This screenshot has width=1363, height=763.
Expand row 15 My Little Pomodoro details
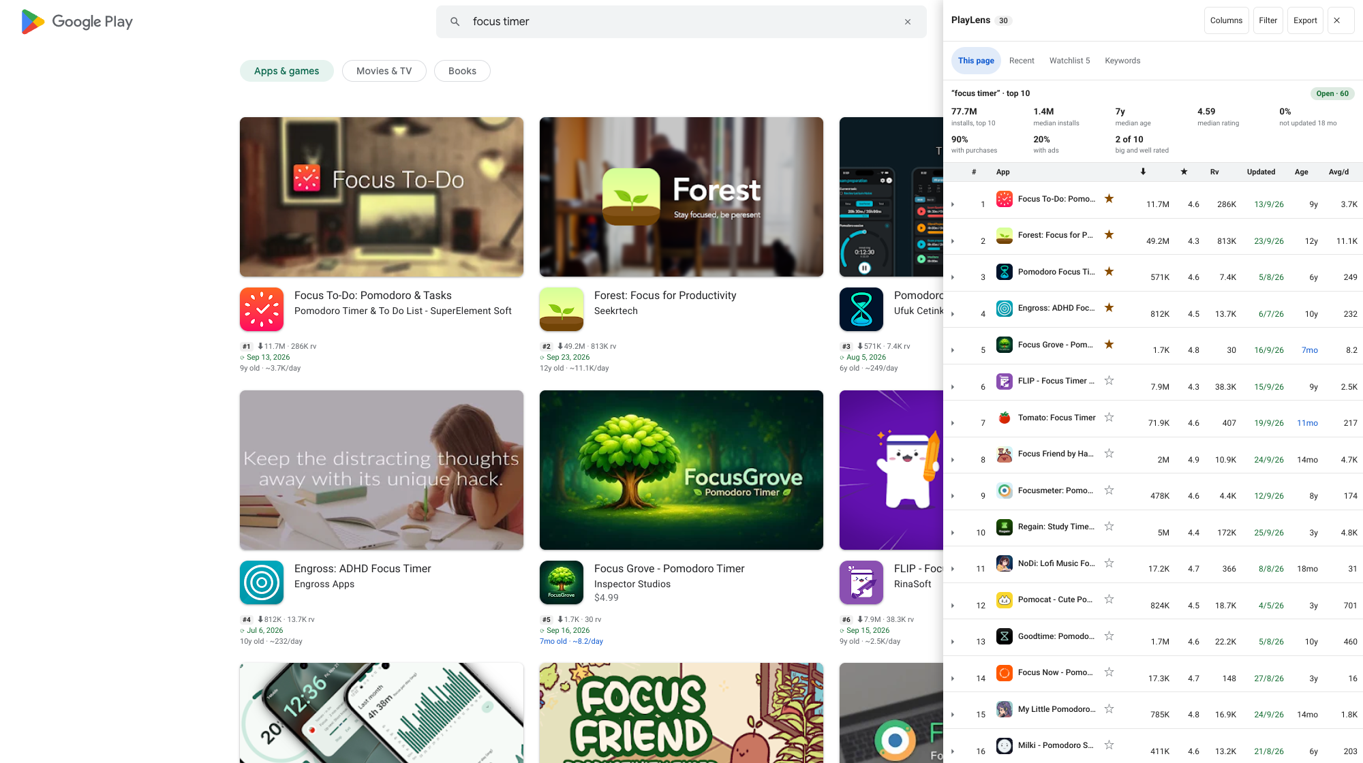953,715
